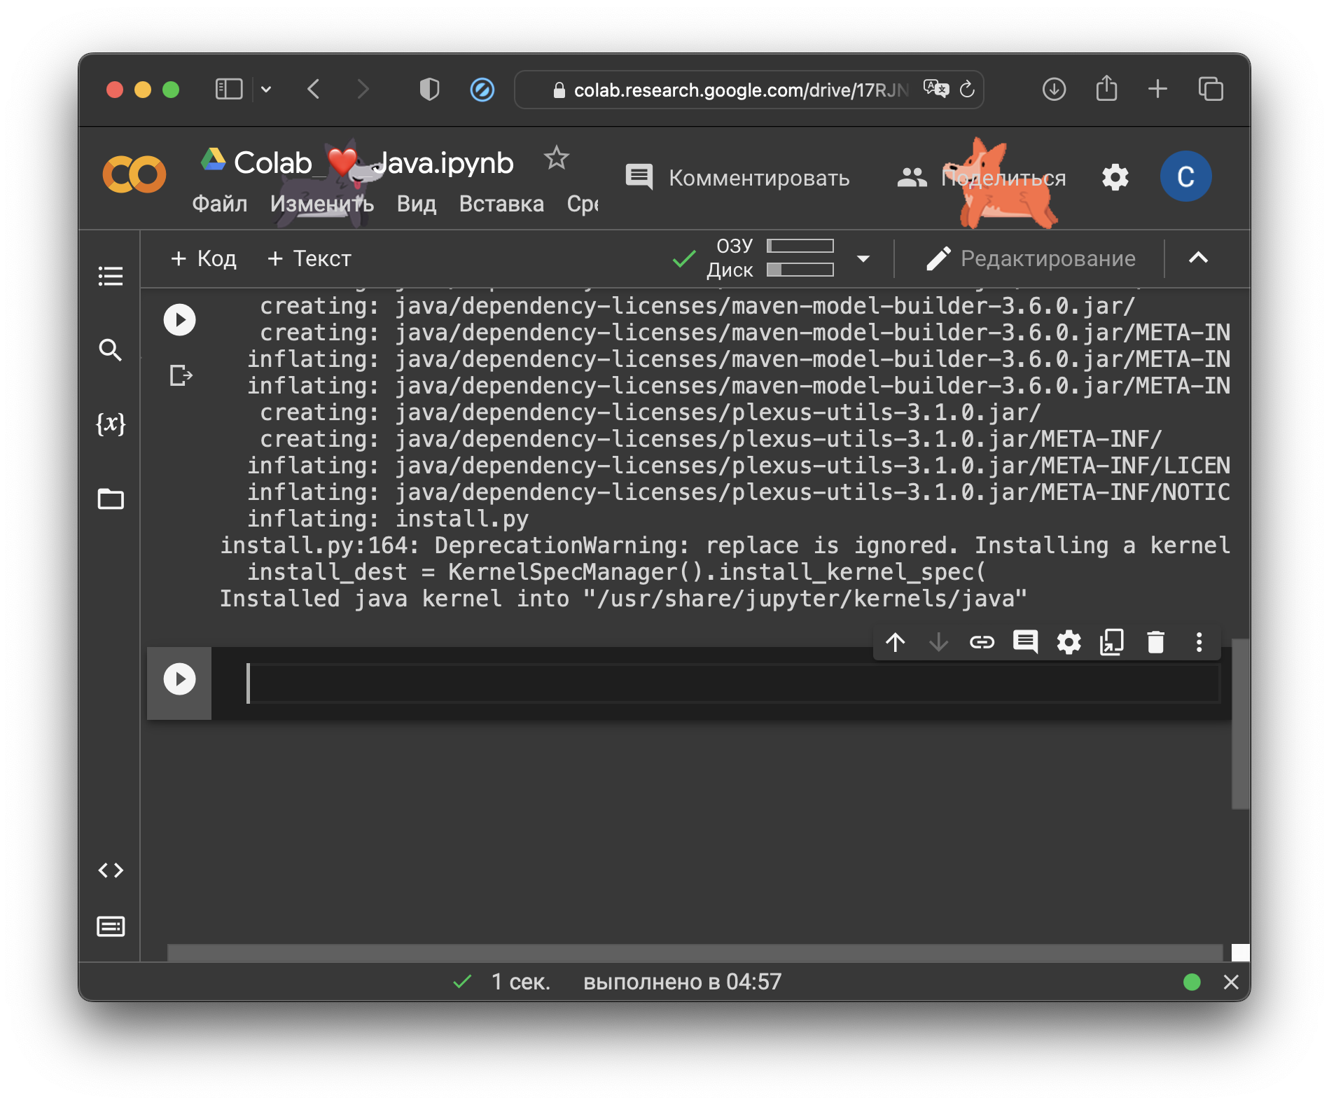
Task: Open the cell editor settings gear
Action: (x=1069, y=642)
